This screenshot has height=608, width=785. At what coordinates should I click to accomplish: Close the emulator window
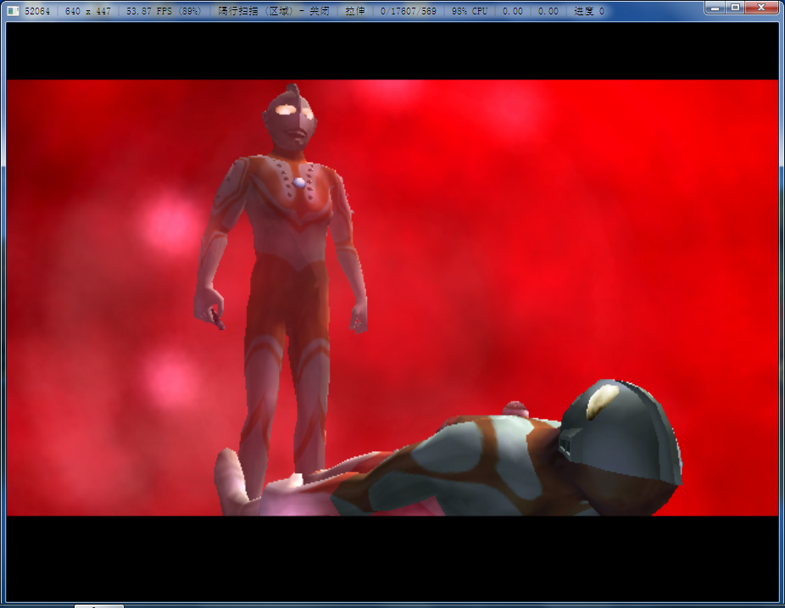761,8
